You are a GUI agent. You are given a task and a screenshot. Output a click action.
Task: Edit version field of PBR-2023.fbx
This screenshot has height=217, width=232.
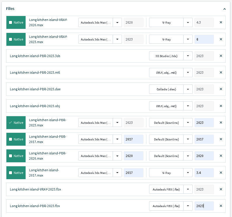tap(204, 206)
